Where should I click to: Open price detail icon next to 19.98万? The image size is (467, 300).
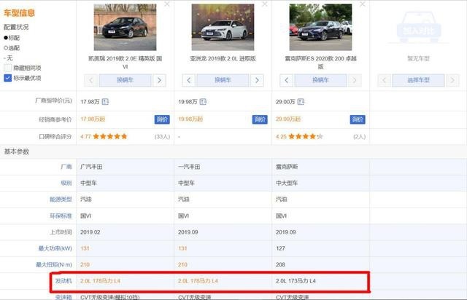pos(203,102)
